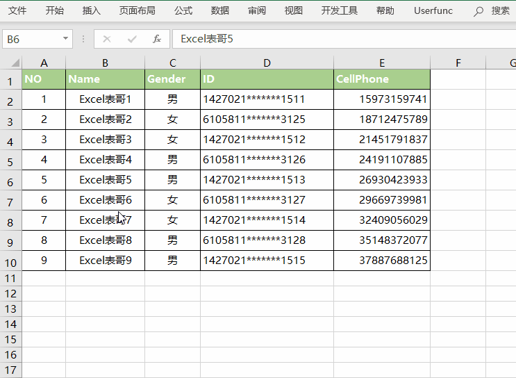This screenshot has width=516, height=378.
Task: Click ID cell 1427021*******1511
Action: point(267,99)
